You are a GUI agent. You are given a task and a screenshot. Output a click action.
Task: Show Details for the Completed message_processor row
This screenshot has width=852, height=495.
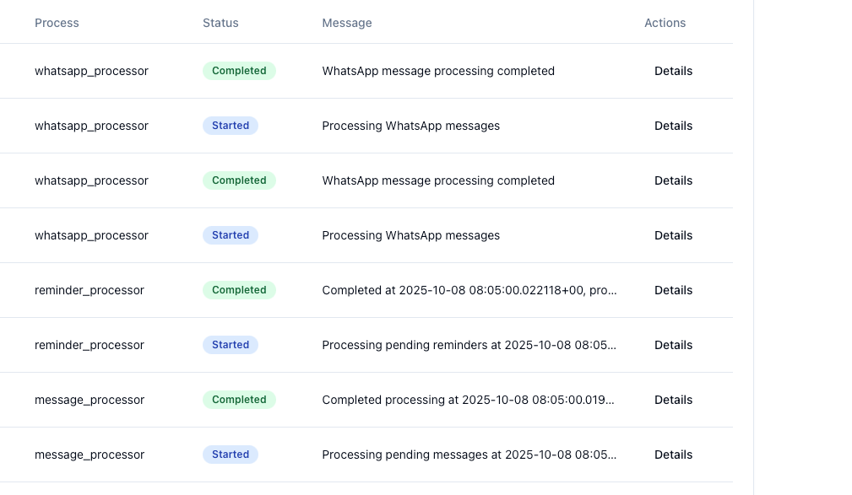[673, 400]
